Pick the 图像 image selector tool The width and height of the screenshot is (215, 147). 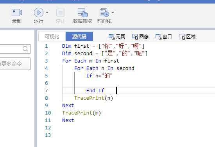(140, 37)
